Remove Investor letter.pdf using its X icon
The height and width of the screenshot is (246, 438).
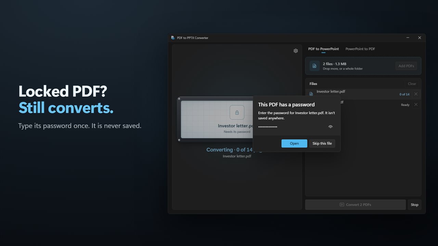416,94
